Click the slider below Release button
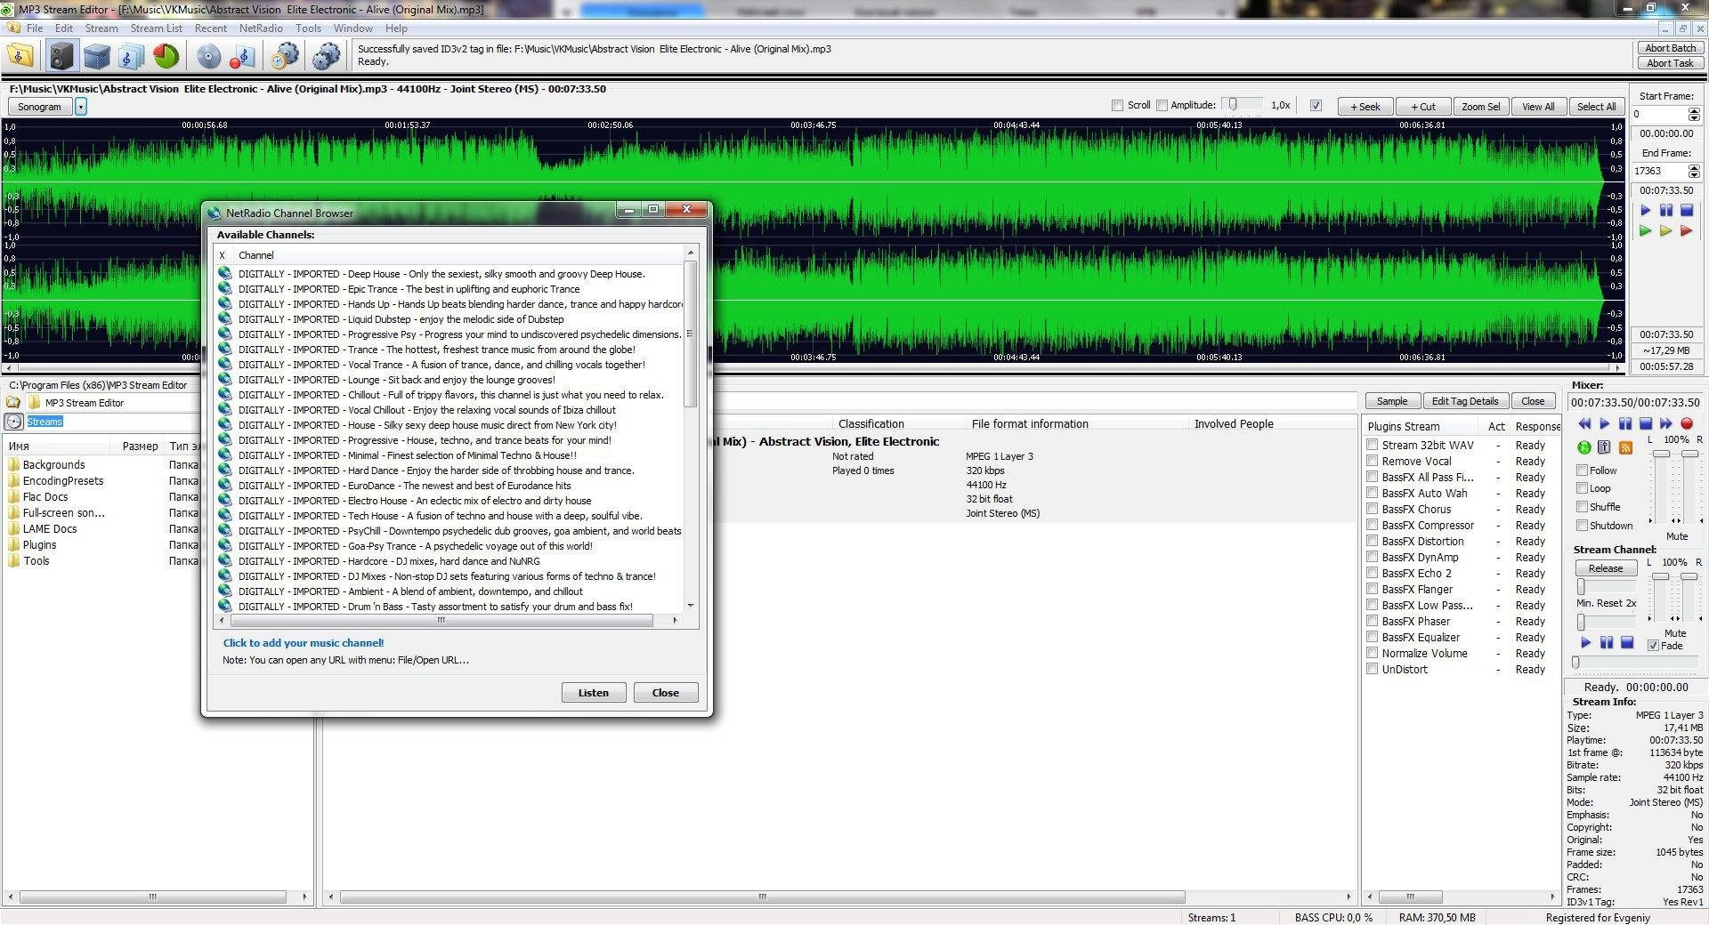This screenshot has width=1709, height=925. pos(1606,587)
